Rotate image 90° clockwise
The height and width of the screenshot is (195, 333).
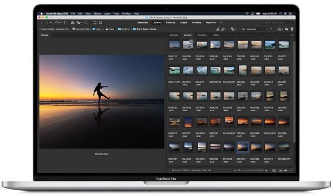101,23
